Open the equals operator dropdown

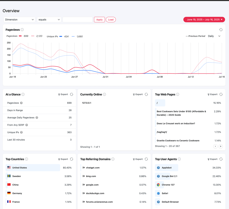[49, 20]
